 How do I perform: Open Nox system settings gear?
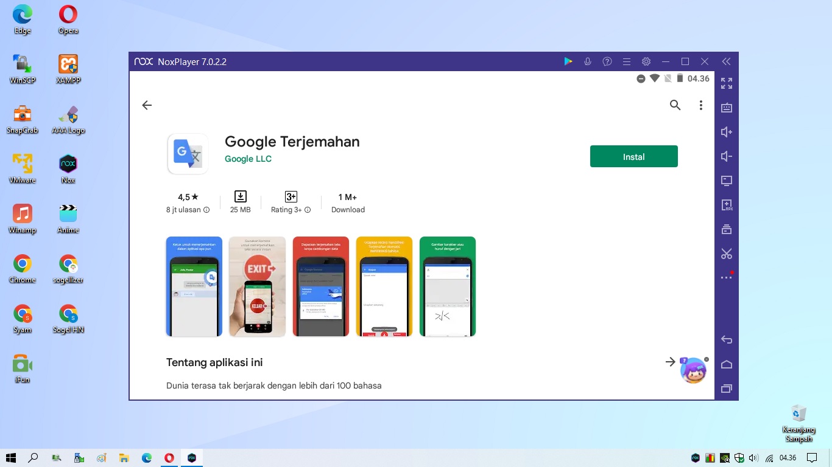click(x=646, y=61)
